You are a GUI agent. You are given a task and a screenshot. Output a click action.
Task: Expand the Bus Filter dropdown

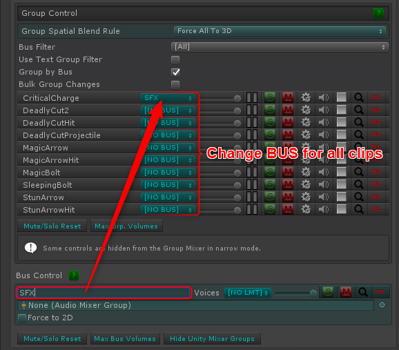click(280, 47)
